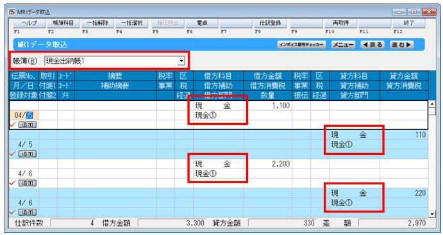
Task: Go back with the 戻る button
Action: [x=372, y=45]
